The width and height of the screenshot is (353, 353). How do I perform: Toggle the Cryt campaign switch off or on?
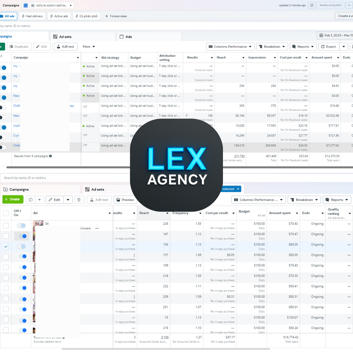coord(3,137)
